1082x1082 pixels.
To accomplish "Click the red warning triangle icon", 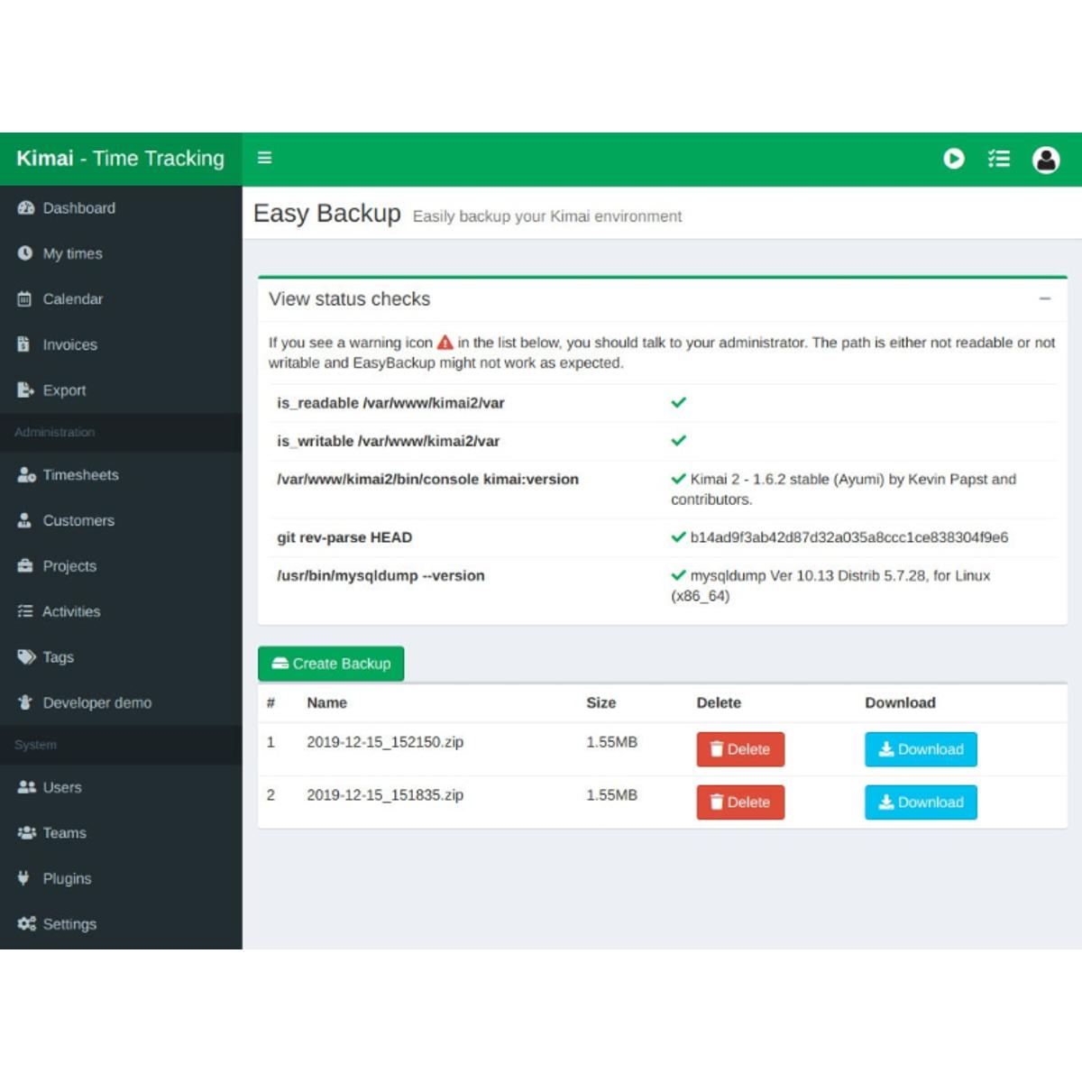I will click(x=445, y=343).
